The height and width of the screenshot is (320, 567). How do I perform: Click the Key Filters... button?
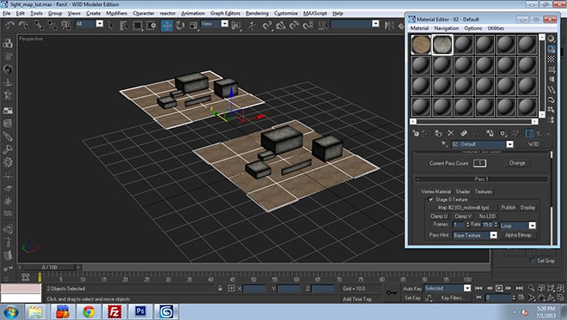pos(453,298)
